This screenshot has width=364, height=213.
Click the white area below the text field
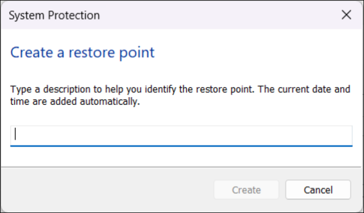[x=181, y=156]
